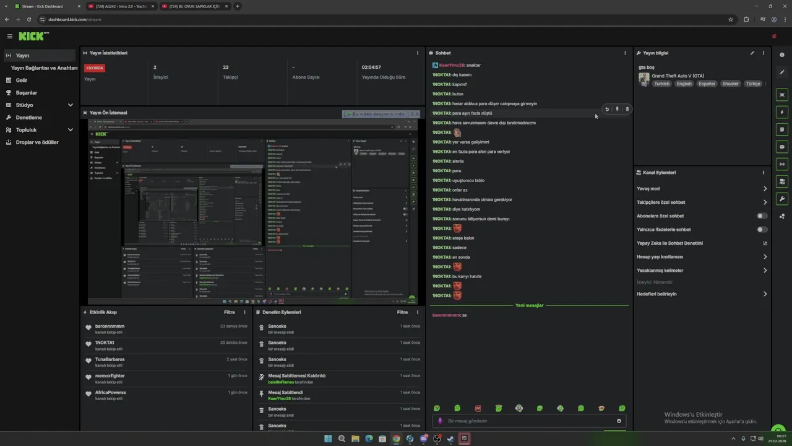792x446 pixels.
Task: Open options menu of Yayın İstatistikleri panel
Action: click(418, 53)
